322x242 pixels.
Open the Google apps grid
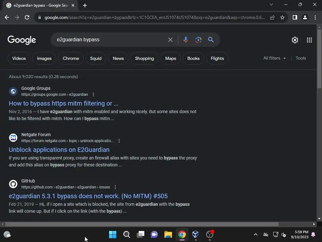(x=309, y=40)
